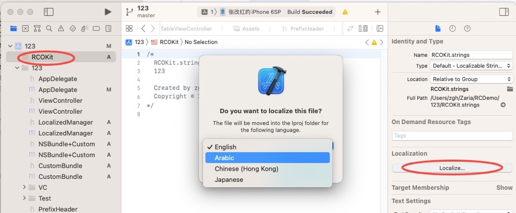Click the On Demand Resource Tags field
The image size is (516, 213).
click(x=452, y=135)
